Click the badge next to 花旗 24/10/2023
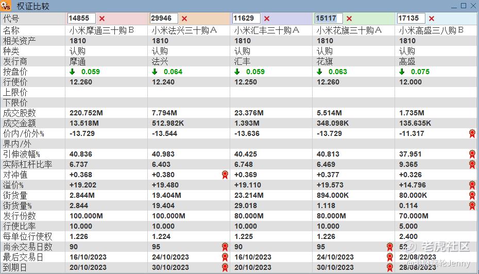 coord(390,257)
